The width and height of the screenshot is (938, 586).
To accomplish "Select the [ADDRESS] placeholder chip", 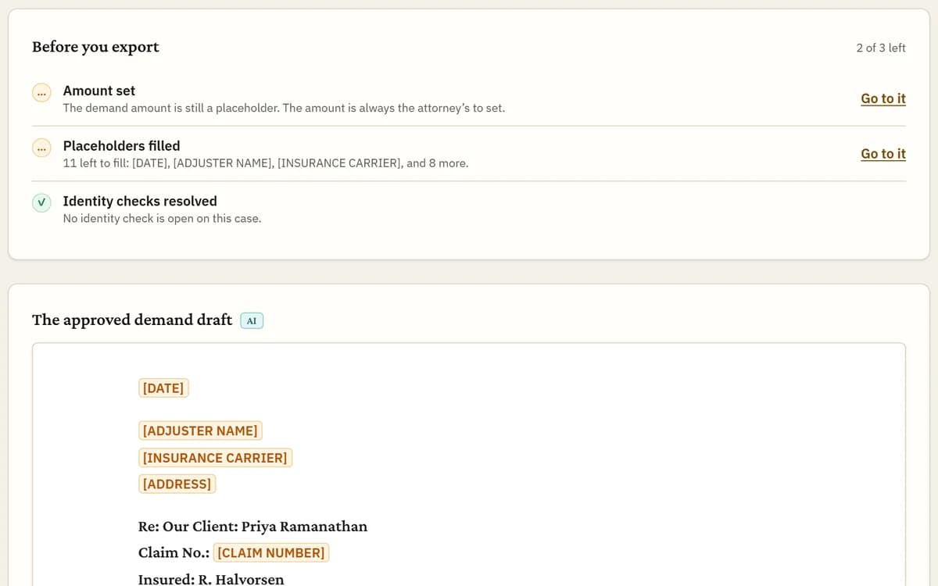I will [177, 484].
